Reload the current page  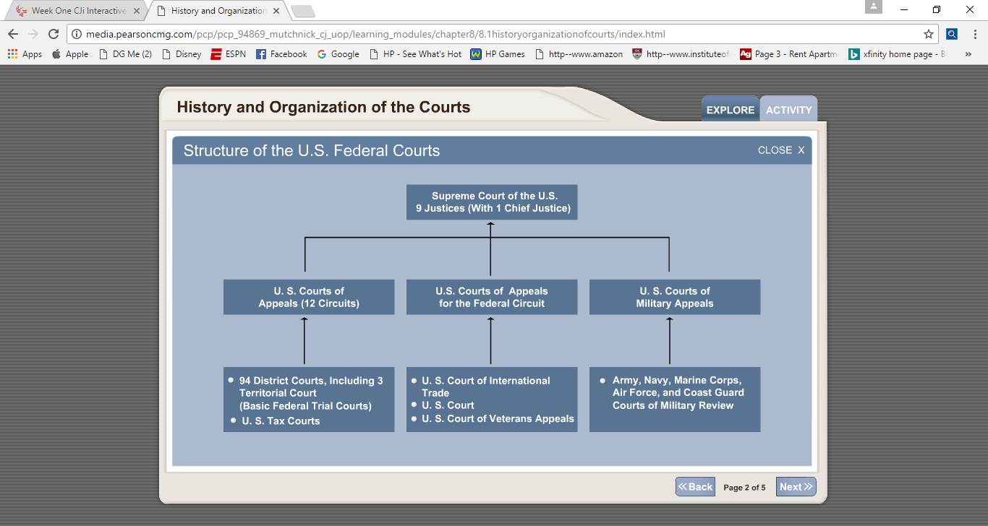pos(53,34)
